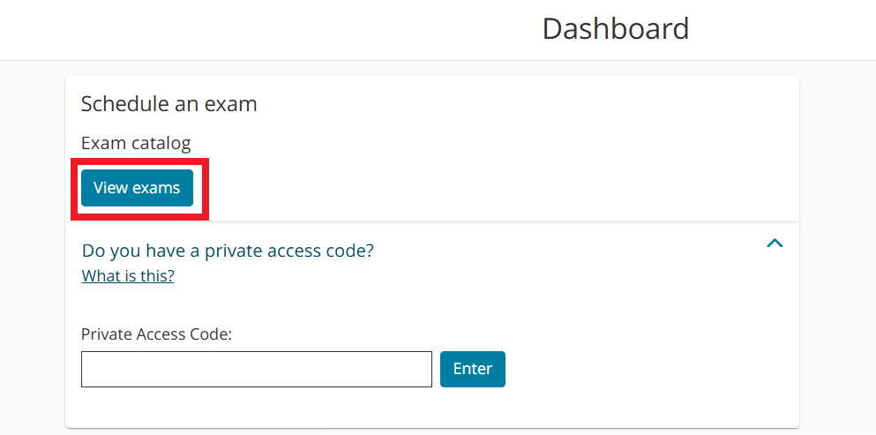Place cursor in the access code input box
This screenshot has height=435, width=876.
pyautogui.click(x=256, y=369)
